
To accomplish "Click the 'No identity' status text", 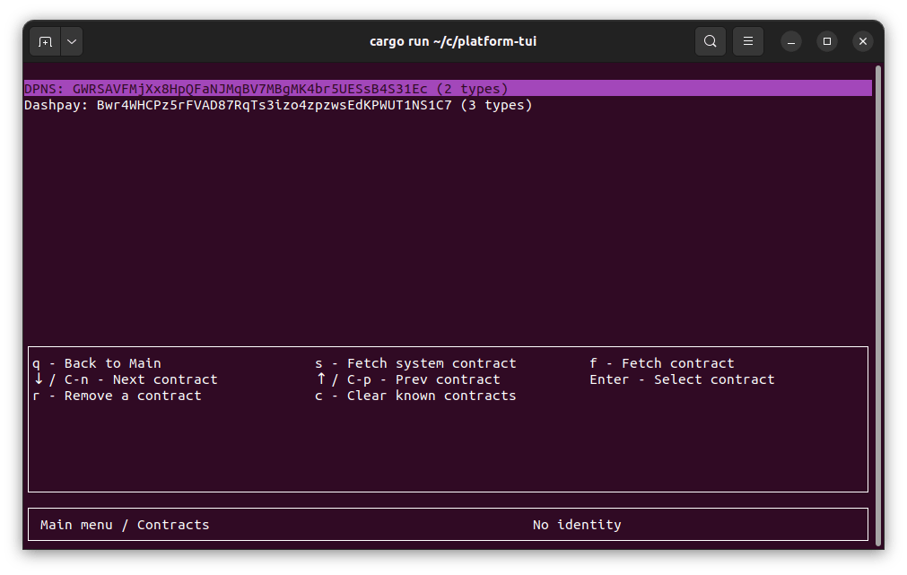I will 577,525.
